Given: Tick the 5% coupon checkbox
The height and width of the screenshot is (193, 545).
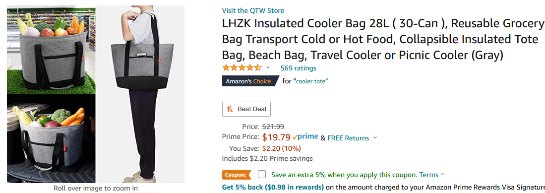Looking at the screenshot, I should (262, 174).
